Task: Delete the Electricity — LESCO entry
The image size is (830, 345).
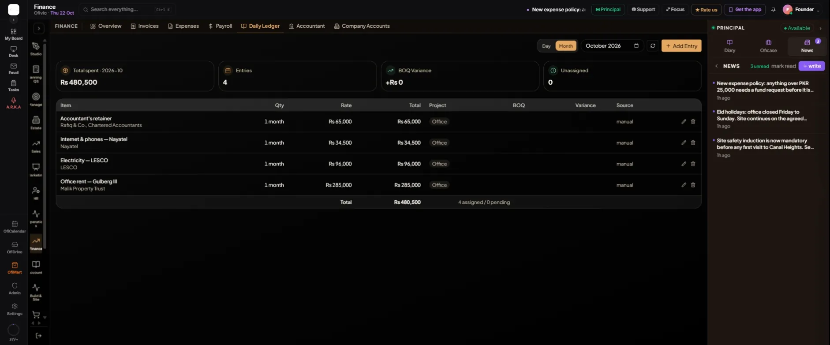Action: coord(693,164)
